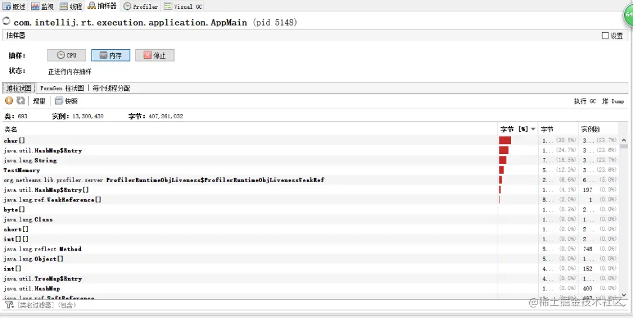Viewport: 633px width, 318px height.
Task: Click the class name filter funnel icon
Action: click(x=8, y=305)
